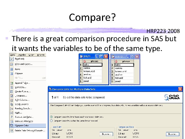Select the 'kickacid' cell in TEST1
This screenshot has height=139, width=185.
pyautogui.click(x=92, y=78)
